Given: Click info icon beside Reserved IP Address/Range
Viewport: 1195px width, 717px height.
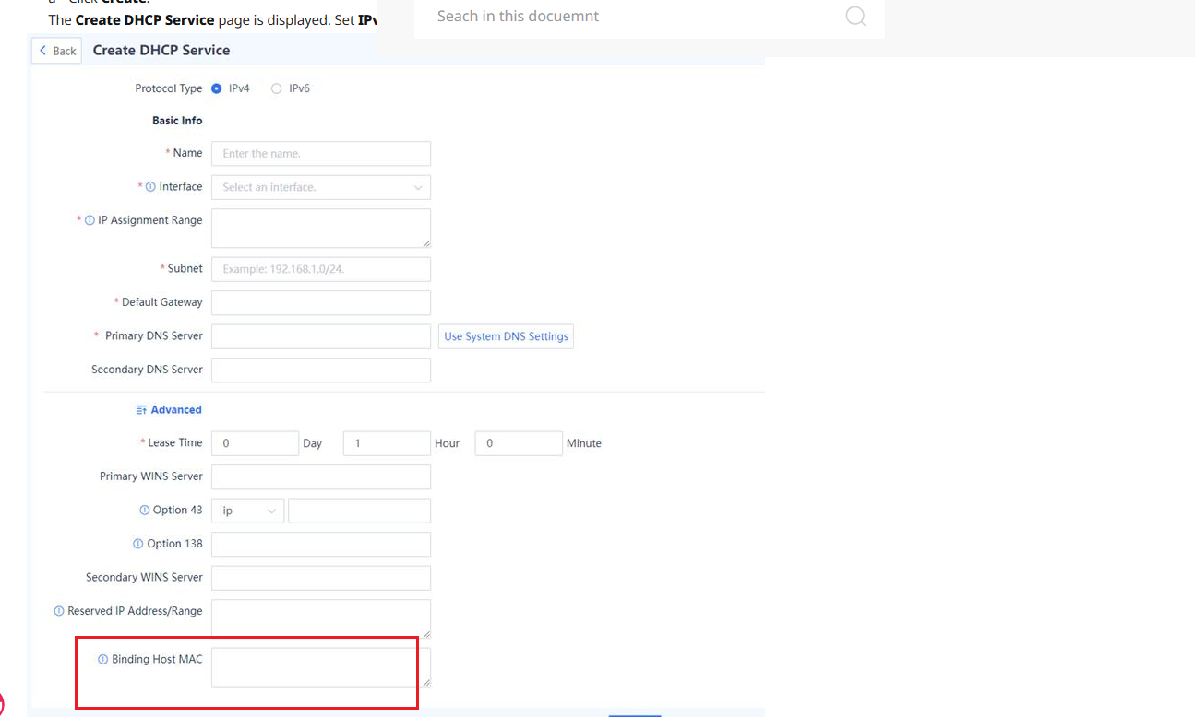Looking at the screenshot, I should click(59, 611).
